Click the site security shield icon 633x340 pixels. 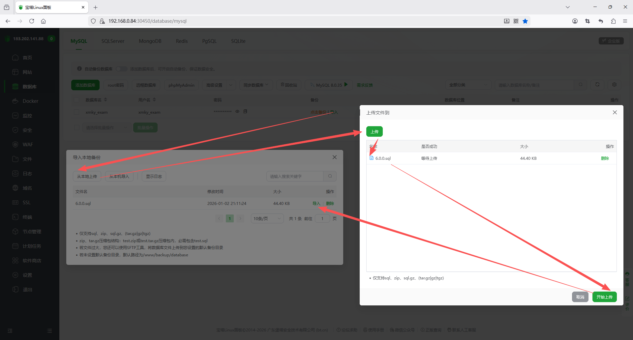pyautogui.click(x=93, y=21)
